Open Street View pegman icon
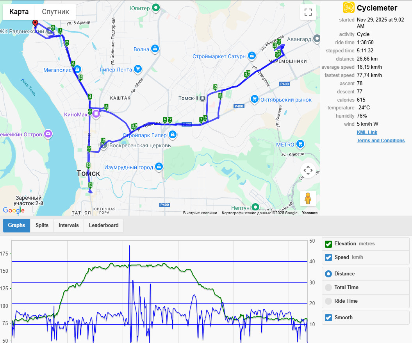The height and width of the screenshot is (343, 412). pos(308,198)
